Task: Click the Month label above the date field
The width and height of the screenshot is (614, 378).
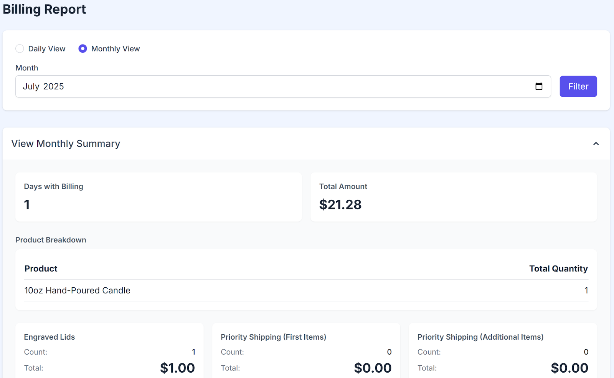Action: [x=27, y=68]
